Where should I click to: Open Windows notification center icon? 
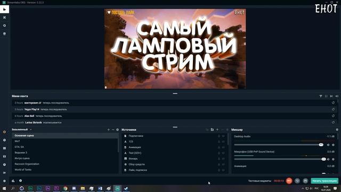pyautogui.click(x=335, y=188)
